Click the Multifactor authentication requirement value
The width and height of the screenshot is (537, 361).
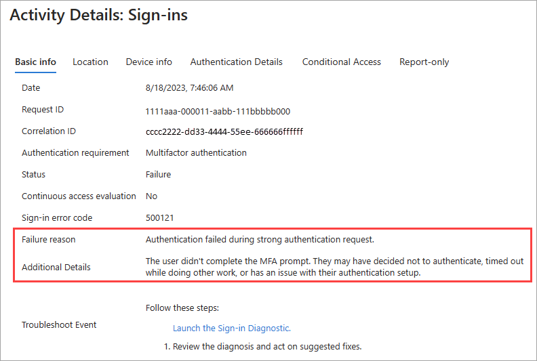pos(196,153)
